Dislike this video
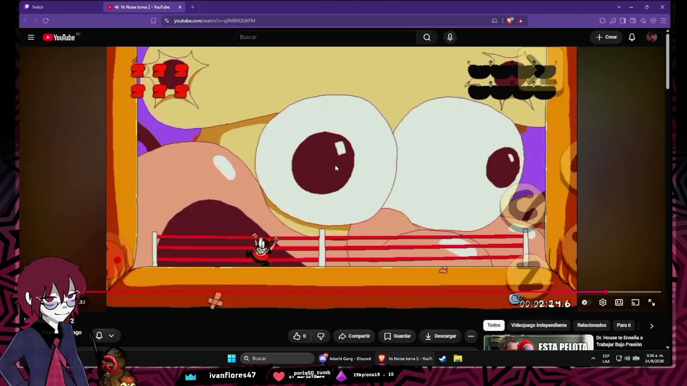The image size is (687, 386). pos(321,336)
